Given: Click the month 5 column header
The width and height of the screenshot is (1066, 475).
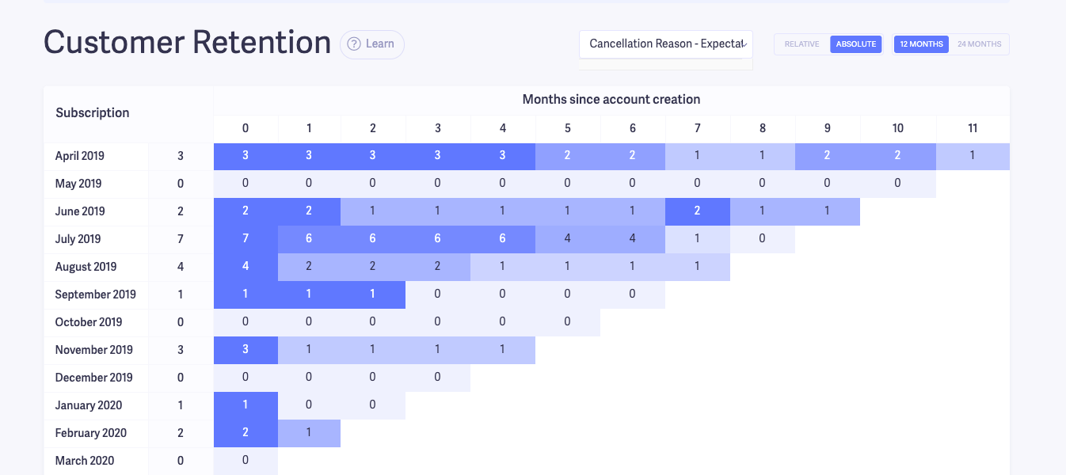Looking at the screenshot, I should coord(567,128).
